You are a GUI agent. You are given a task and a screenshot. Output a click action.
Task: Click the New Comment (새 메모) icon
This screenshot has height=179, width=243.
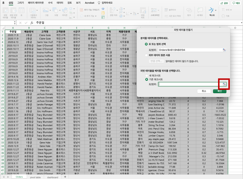200,10
